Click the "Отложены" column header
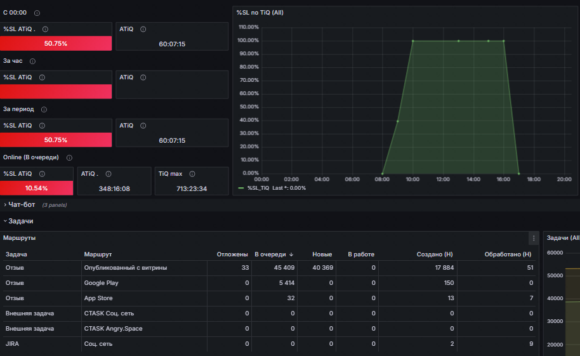This screenshot has height=356, width=580. [232, 254]
